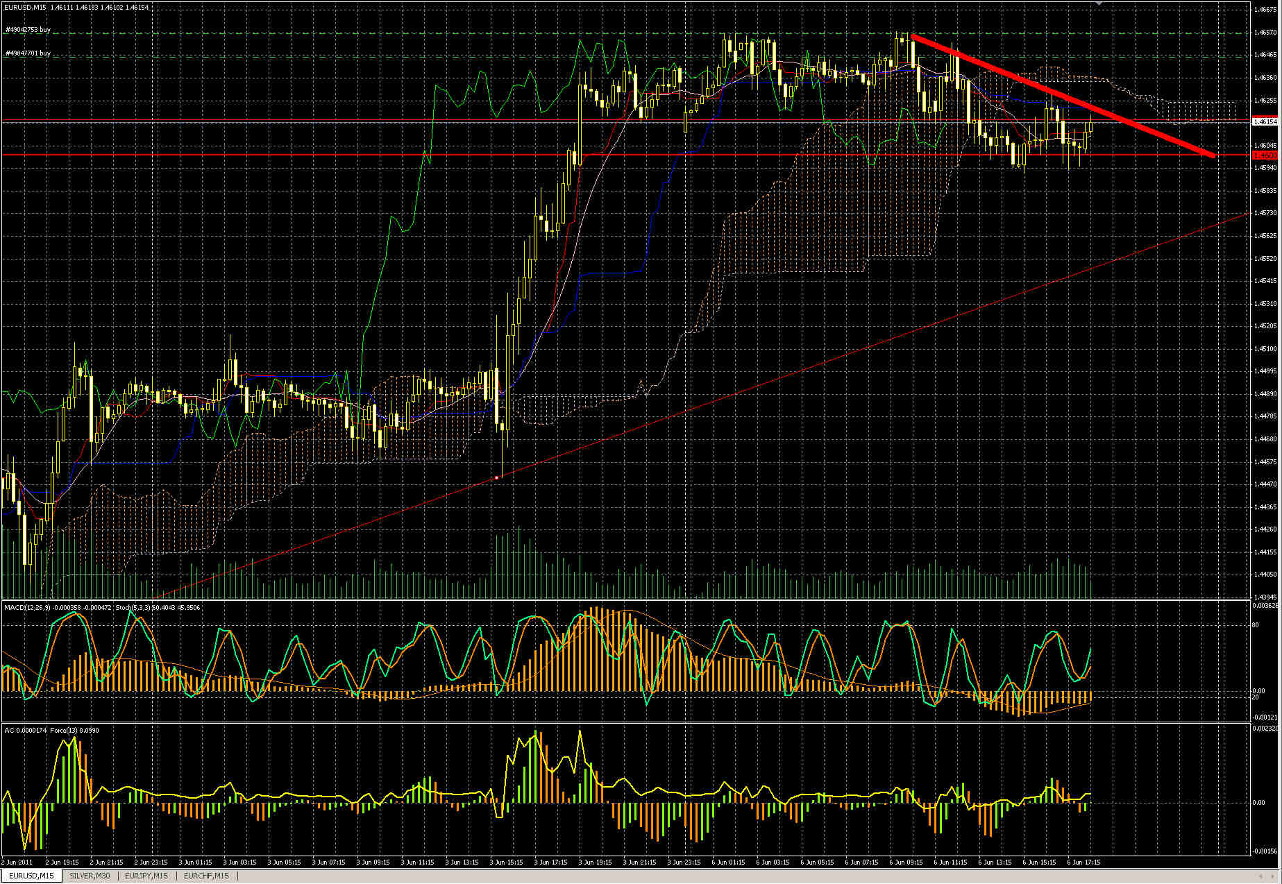The height and width of the screenshot is (884, 1282).
Task: Click the 1.45730 price scale value
Action: (x=1265, y=213)
